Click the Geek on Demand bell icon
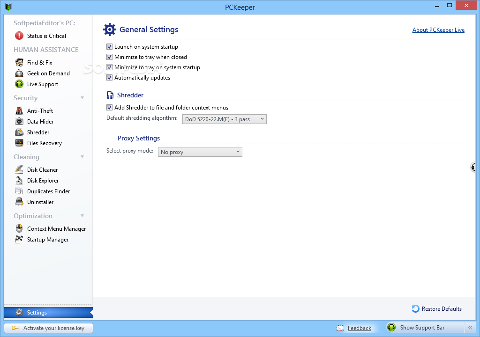Image resolution: width=480 pixels, height=337 pixels. coord(19,73)
